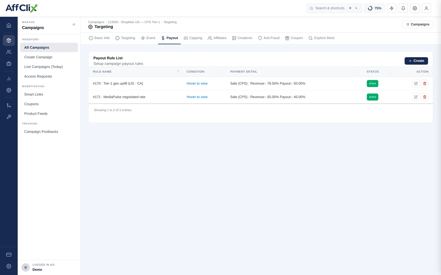Viewport: 441px width, 275px height.
Task: Create a new payout rule
Action: 416,61
